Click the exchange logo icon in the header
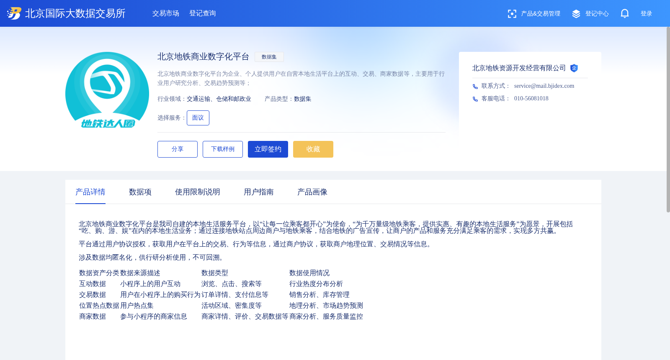This screenshot has width=670, height=360. point(14,13)
